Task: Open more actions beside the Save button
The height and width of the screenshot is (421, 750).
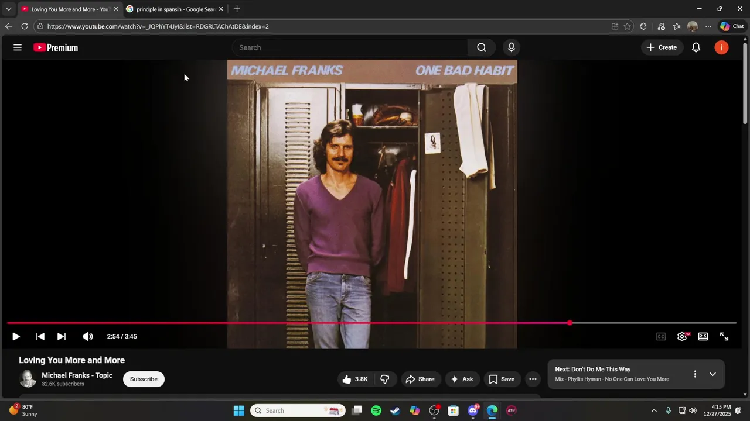Action: (533, 379)
